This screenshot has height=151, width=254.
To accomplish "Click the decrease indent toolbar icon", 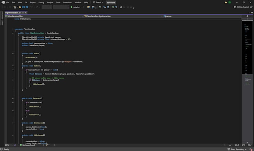I will (105, 7).
